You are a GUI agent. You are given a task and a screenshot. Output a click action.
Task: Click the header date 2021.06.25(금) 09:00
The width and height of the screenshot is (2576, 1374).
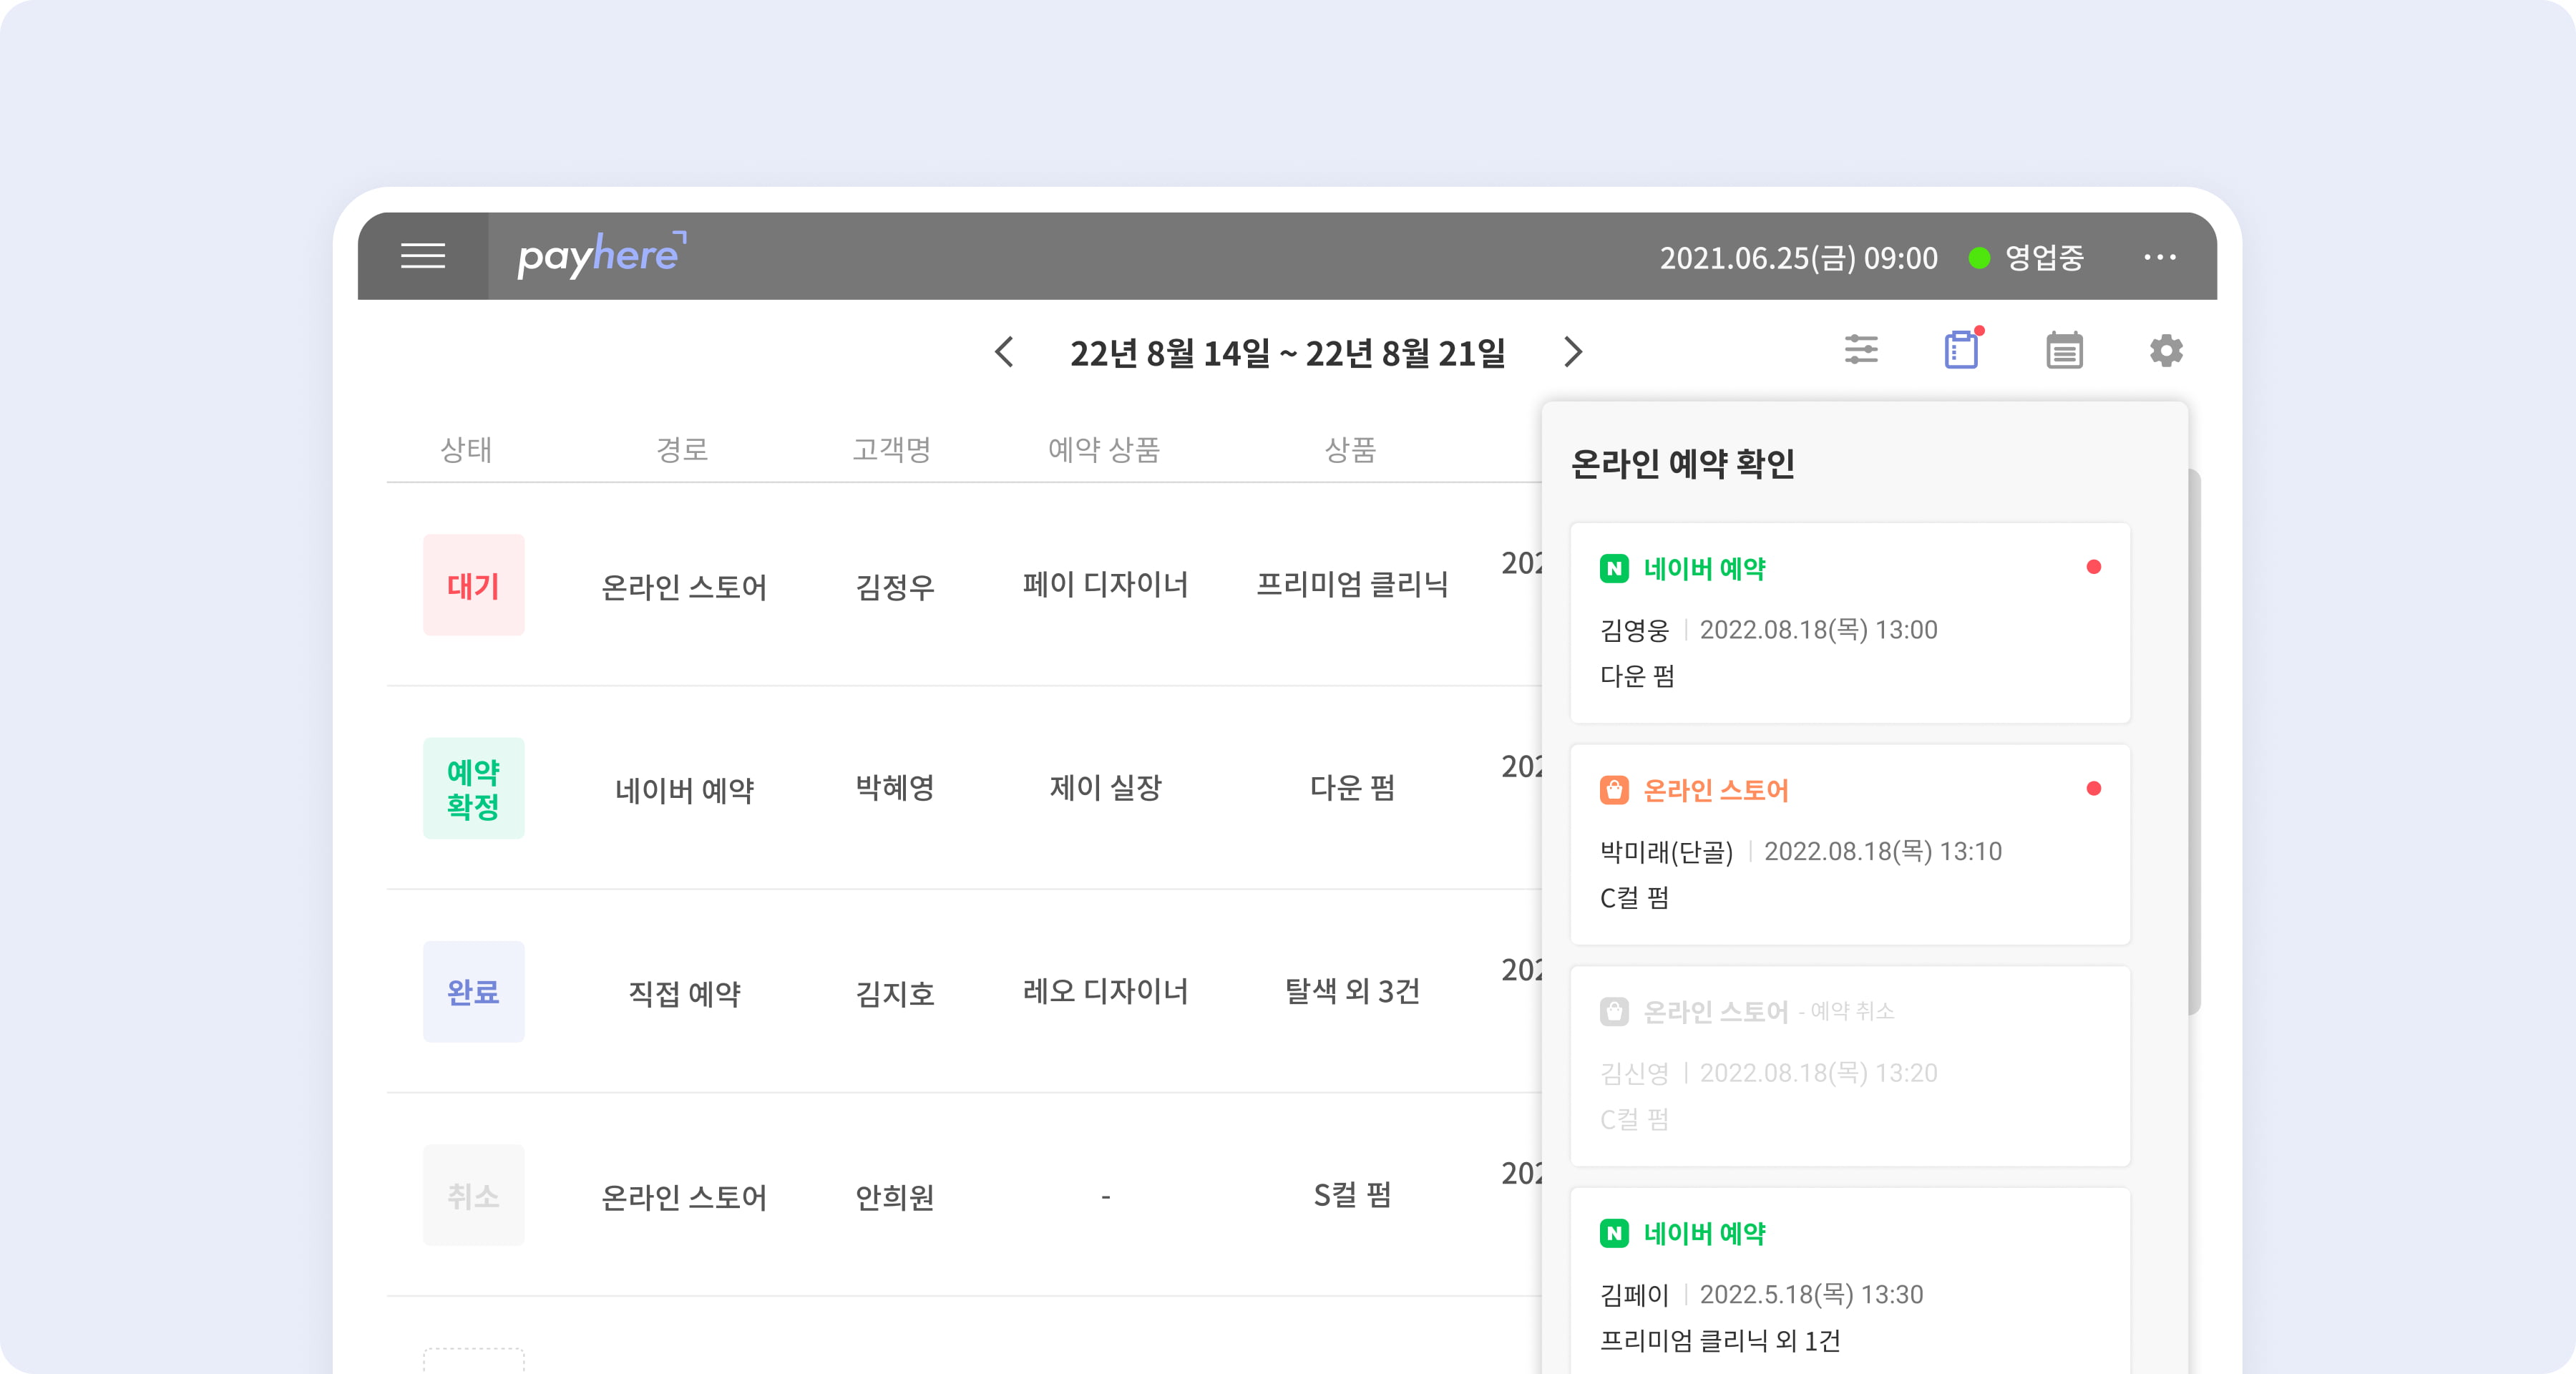coord(1798,258)
